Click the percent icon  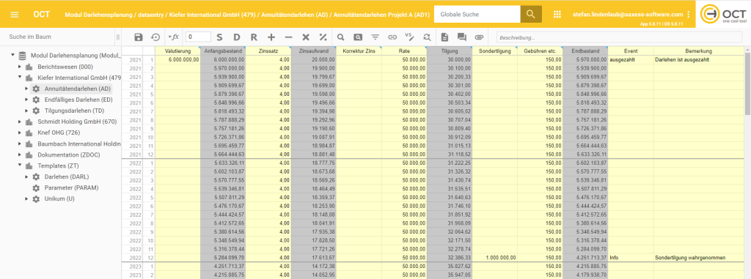(x=323, y=37)
